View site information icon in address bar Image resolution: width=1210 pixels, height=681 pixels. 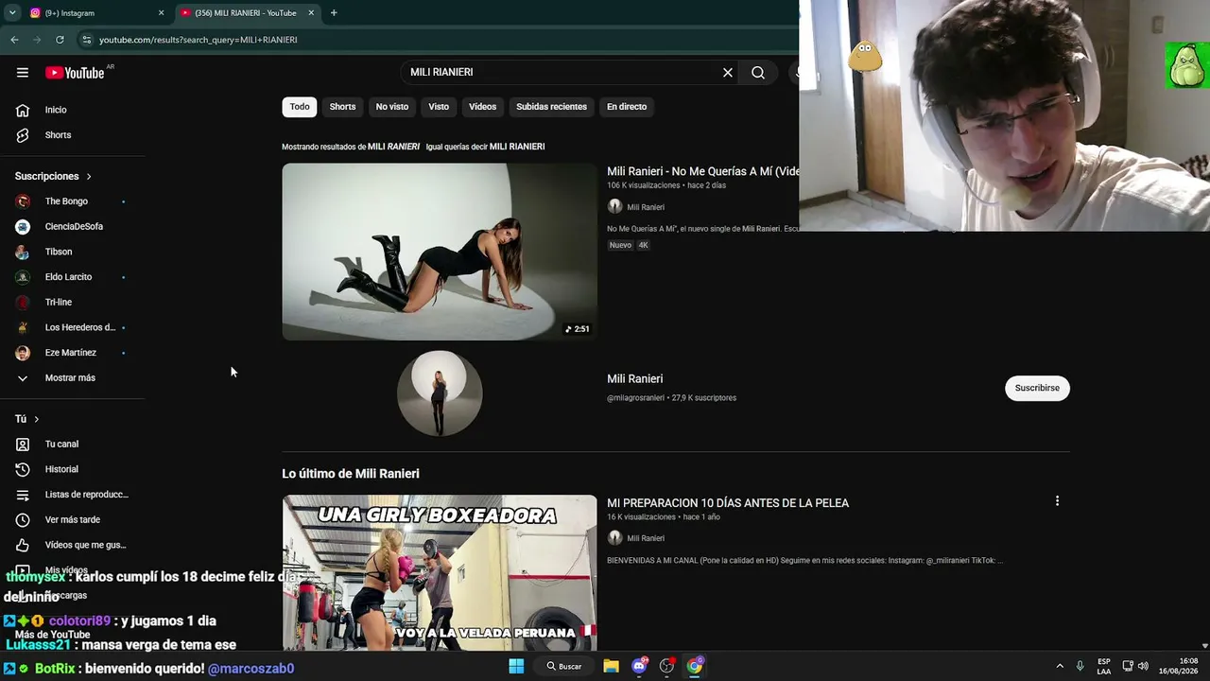86,40
